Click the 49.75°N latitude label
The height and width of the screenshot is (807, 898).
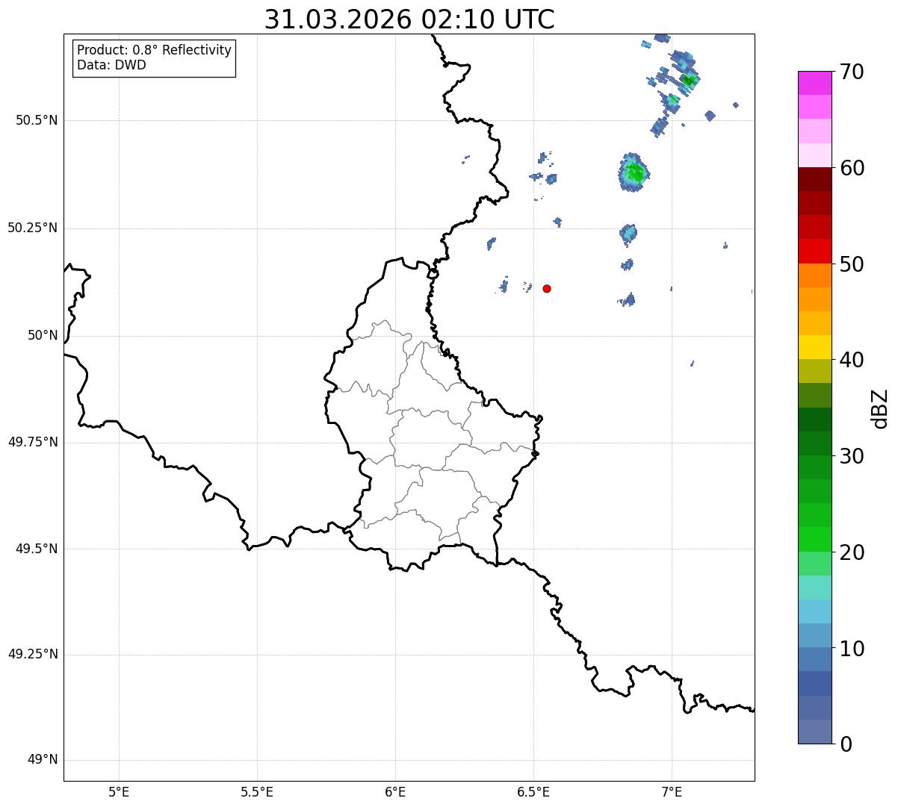[33, 442]
